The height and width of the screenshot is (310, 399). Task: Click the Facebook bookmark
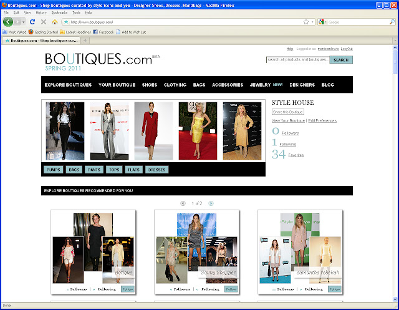coord(103,32)
